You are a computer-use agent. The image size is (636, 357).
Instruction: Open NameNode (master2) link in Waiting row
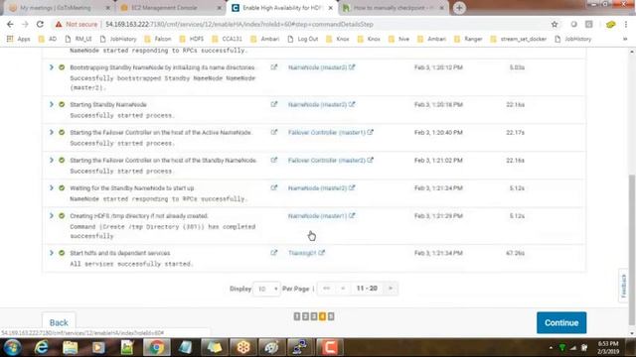(321, 188)
